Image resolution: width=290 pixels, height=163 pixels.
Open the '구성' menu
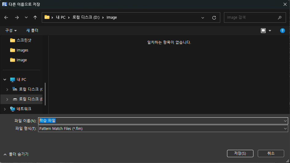tap(11, 30)
